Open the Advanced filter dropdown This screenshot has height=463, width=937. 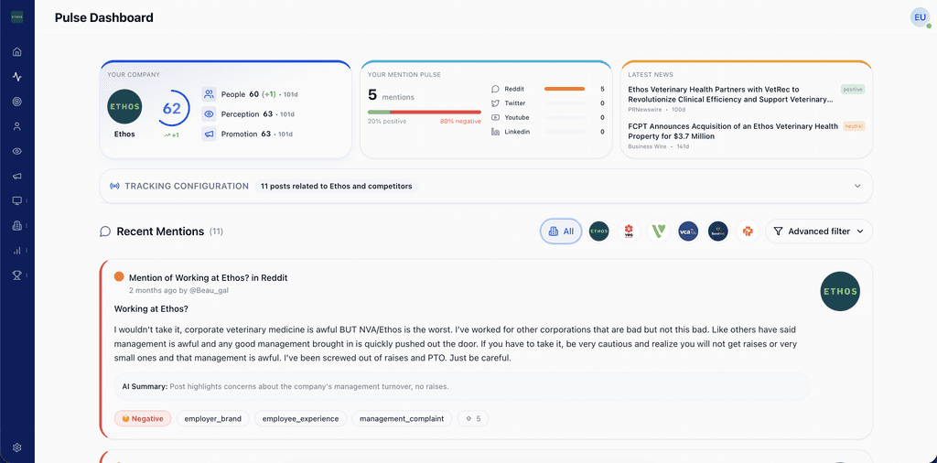[x=819, y=231]
